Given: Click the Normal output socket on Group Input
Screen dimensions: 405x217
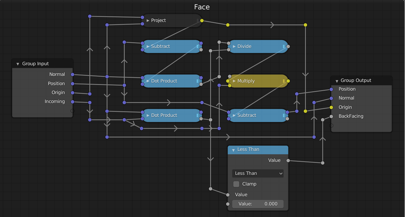Looking at the screenshot, I should pyautogui.click(x=72, y=74).
